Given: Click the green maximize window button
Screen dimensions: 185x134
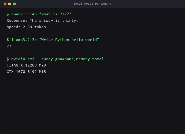Looking at the screenshot, I should [x=14, y=4].
